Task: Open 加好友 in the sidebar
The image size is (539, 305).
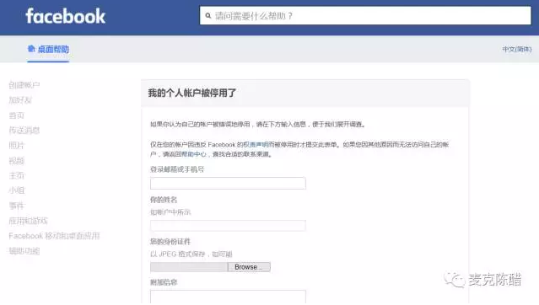Action: coord(20,100)
